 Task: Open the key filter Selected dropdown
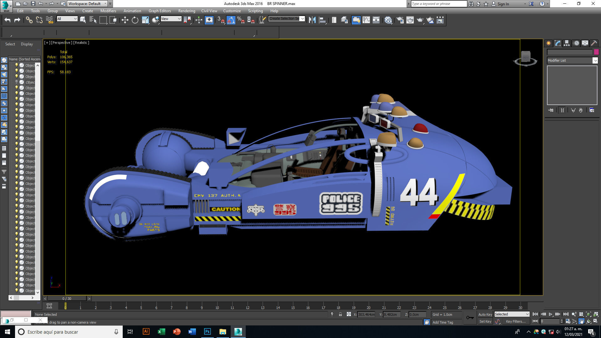pos(512,314)
